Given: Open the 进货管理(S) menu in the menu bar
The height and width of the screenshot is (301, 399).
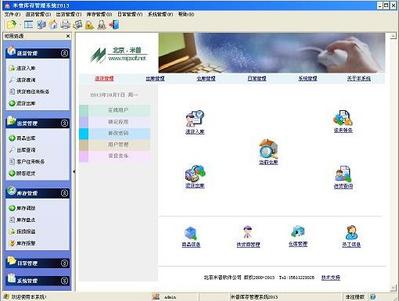Looking at the screenshot, I should pos(38,14).
